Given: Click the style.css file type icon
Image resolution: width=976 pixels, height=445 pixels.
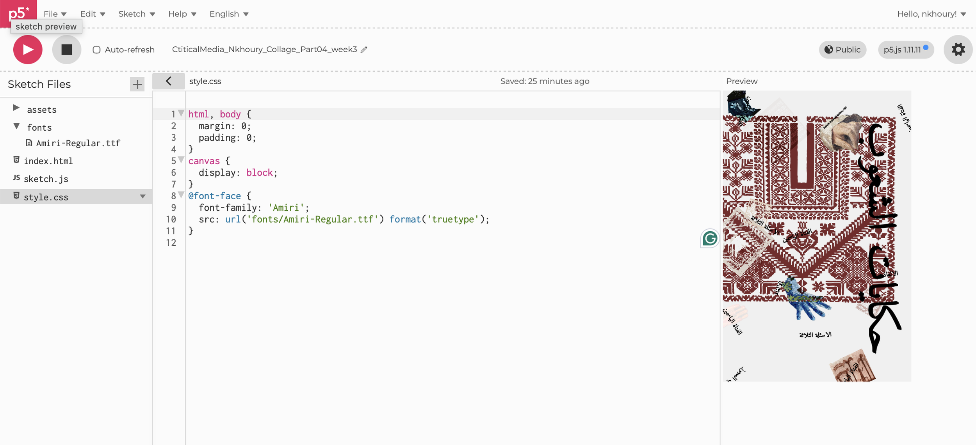Looking at the screenshot, I should 16,195.
